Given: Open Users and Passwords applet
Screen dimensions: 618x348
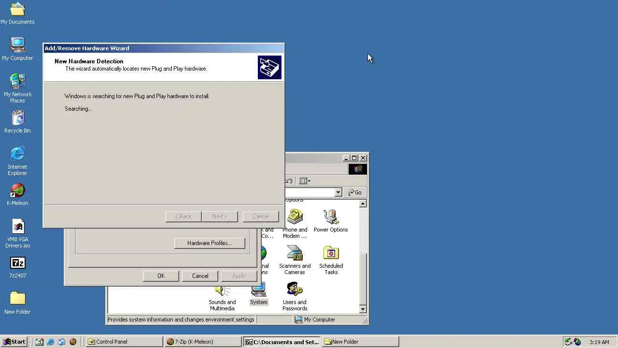Looking at the screenshot, I should 295,296.
